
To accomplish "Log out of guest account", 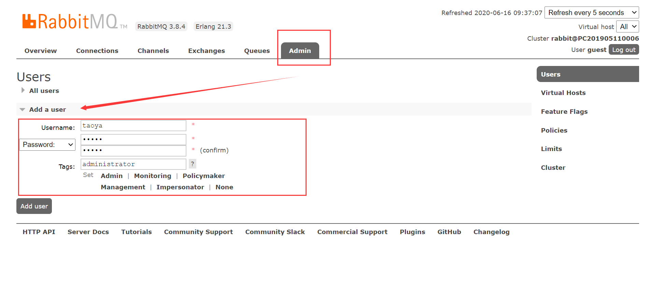I will [x=624, y=50].
